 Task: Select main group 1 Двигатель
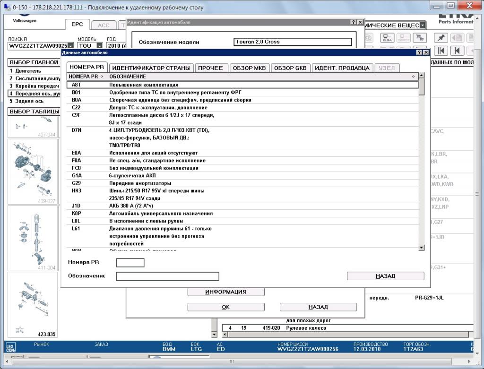click(34, 71)
